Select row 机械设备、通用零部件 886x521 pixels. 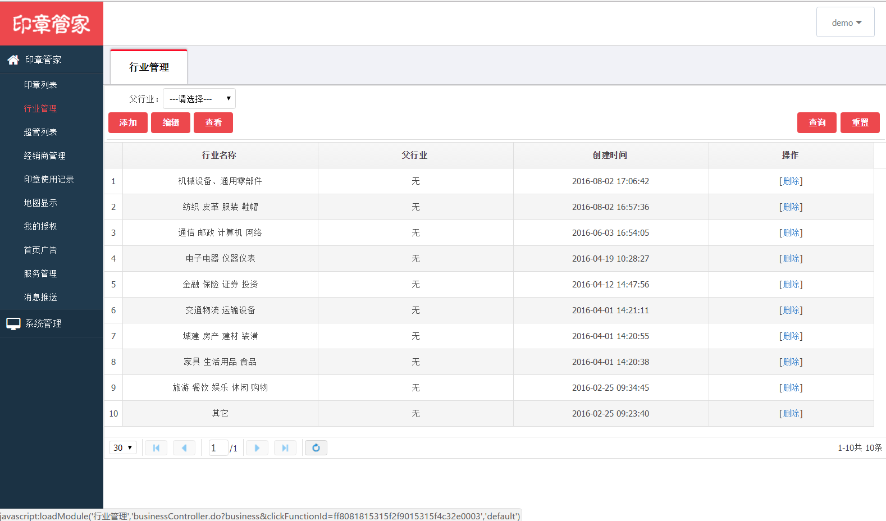pos(488,181)
